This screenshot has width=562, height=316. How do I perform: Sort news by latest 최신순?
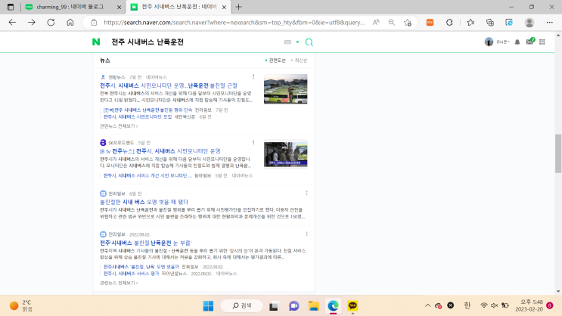point(300,60)
